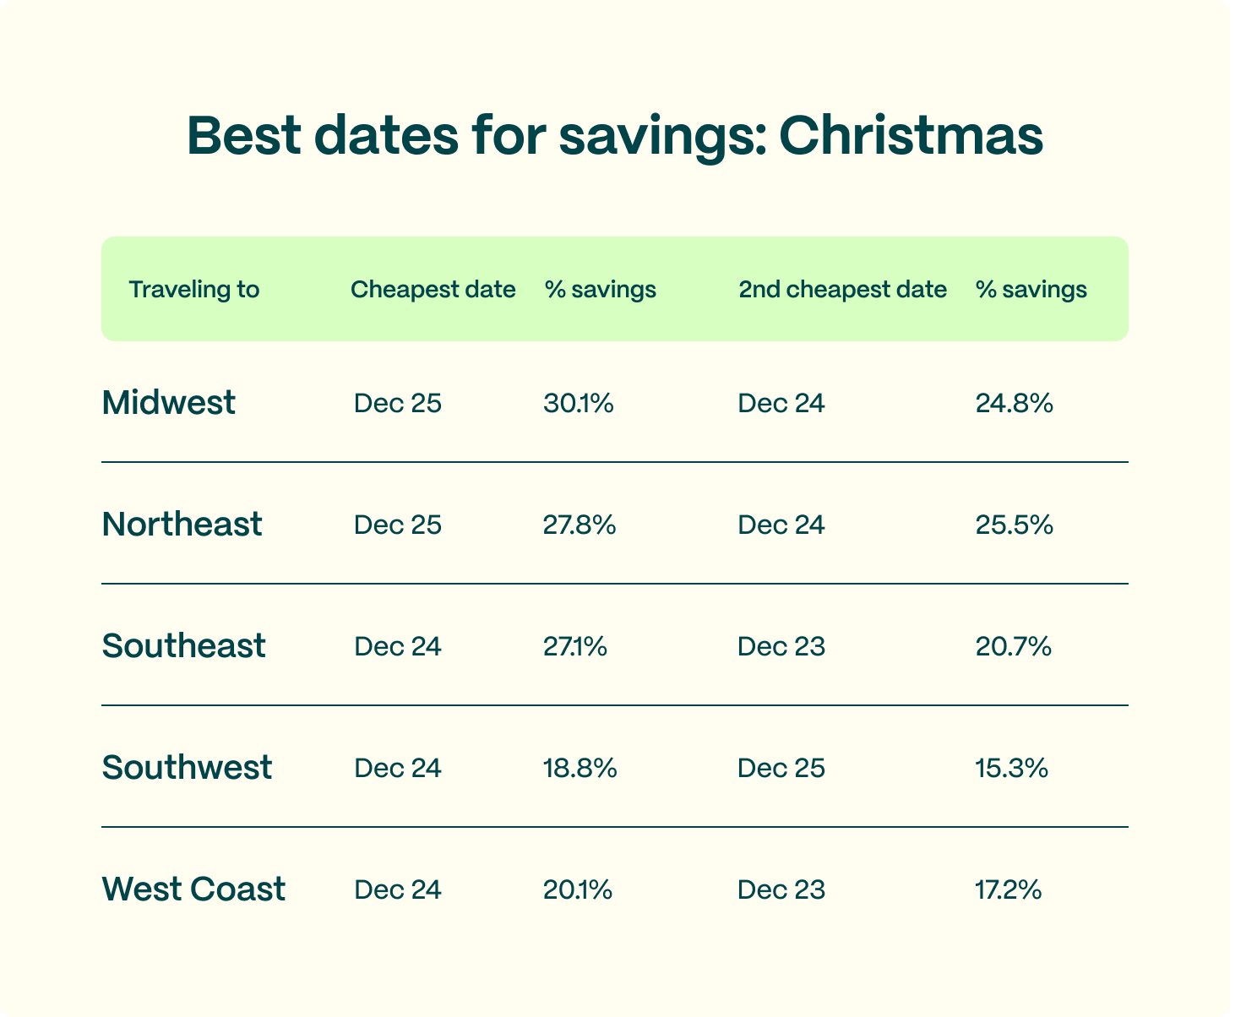Click the 30.1% savings value for Midwest

[x=578, y=404]
